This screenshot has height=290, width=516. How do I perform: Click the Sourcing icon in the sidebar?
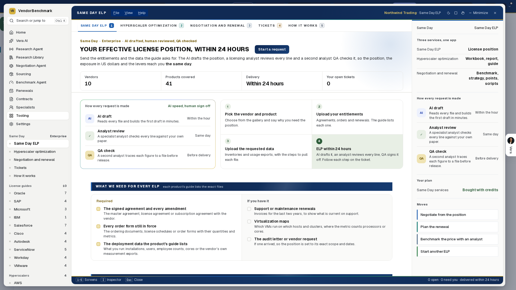point(11,74)
